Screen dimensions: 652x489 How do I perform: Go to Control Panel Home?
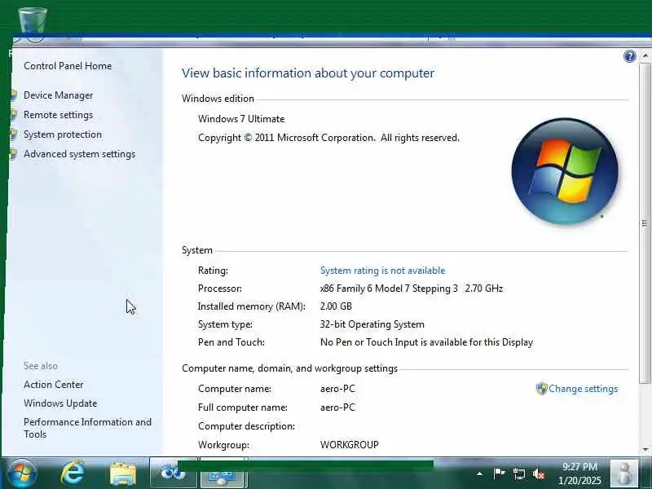68,66
